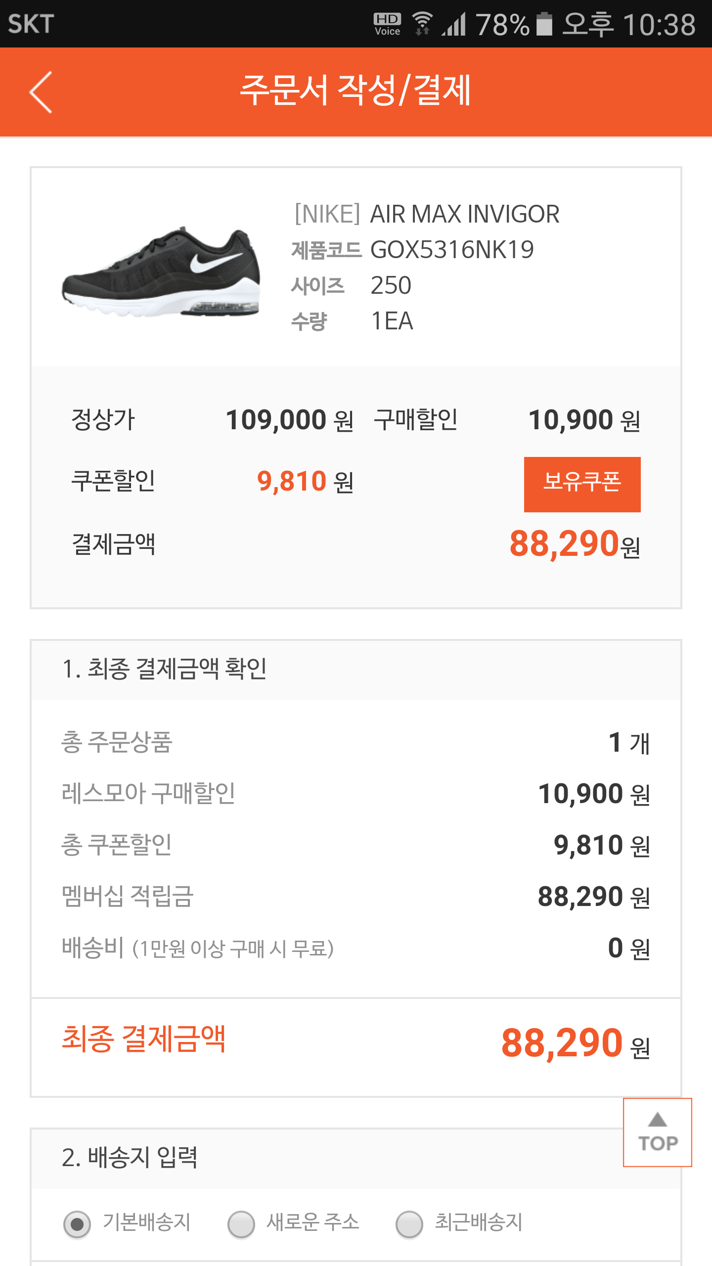Tap the product code GOX5316NK19
This screenshot has width=712, height=1266.
452,250
